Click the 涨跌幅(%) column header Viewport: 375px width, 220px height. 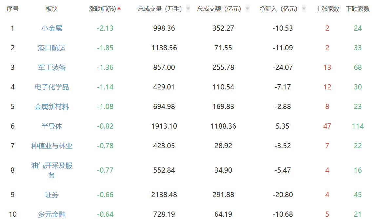click(102, 9)
